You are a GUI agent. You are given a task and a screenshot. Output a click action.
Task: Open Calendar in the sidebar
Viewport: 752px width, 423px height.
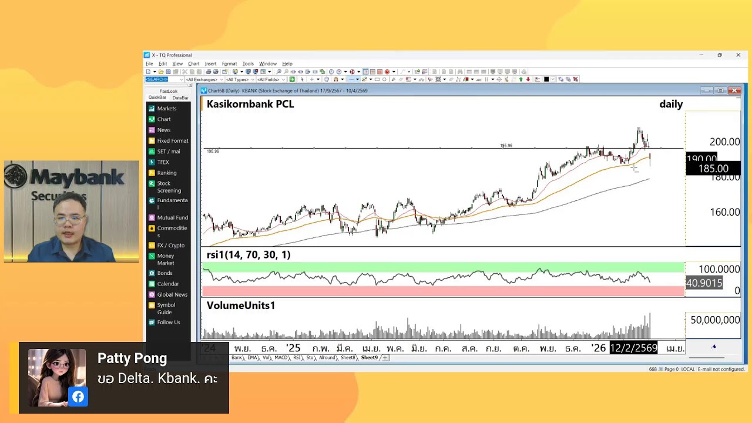pyautogui.click(x=167, y=284)
